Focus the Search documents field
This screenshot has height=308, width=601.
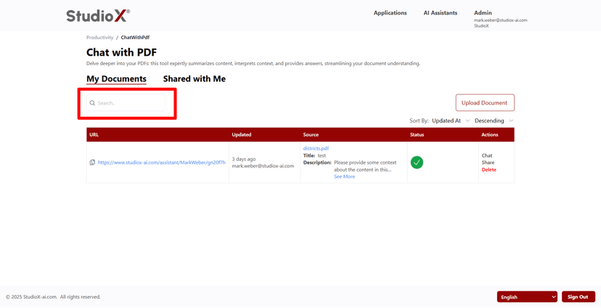click(x=126, y=103)
